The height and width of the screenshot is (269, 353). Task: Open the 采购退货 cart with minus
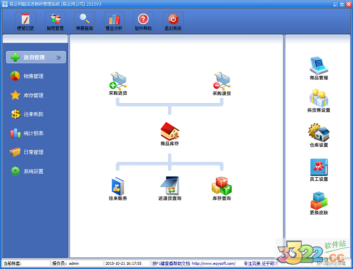[x=222, y=81]
